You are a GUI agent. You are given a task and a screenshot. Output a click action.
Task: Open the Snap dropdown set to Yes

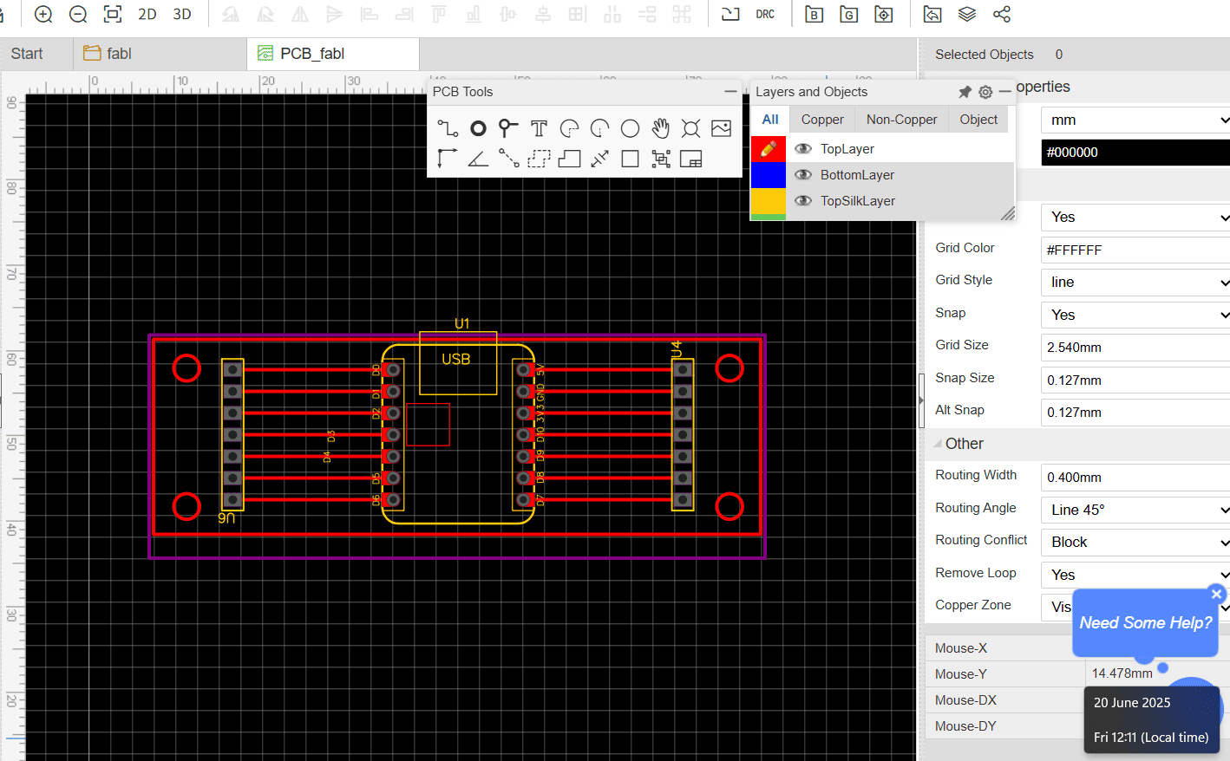(x=1135, y=315)
